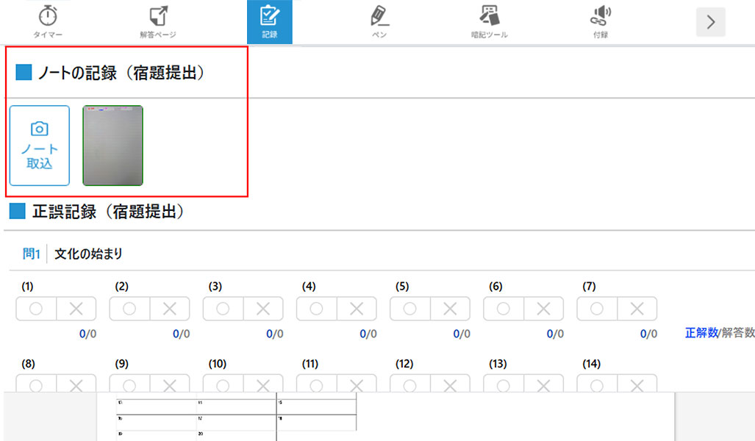Mark question (2) as correct circle
Image resolution: width=755 pixels, height=441 pixels.
point(129,309)
